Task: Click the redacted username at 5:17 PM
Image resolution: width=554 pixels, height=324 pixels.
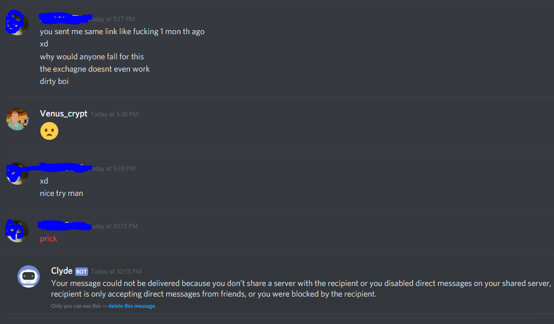Action: [x=66, y=18]
